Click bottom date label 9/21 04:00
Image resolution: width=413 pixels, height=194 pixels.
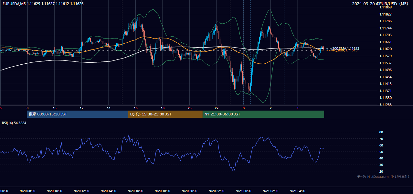click(298, 191)
